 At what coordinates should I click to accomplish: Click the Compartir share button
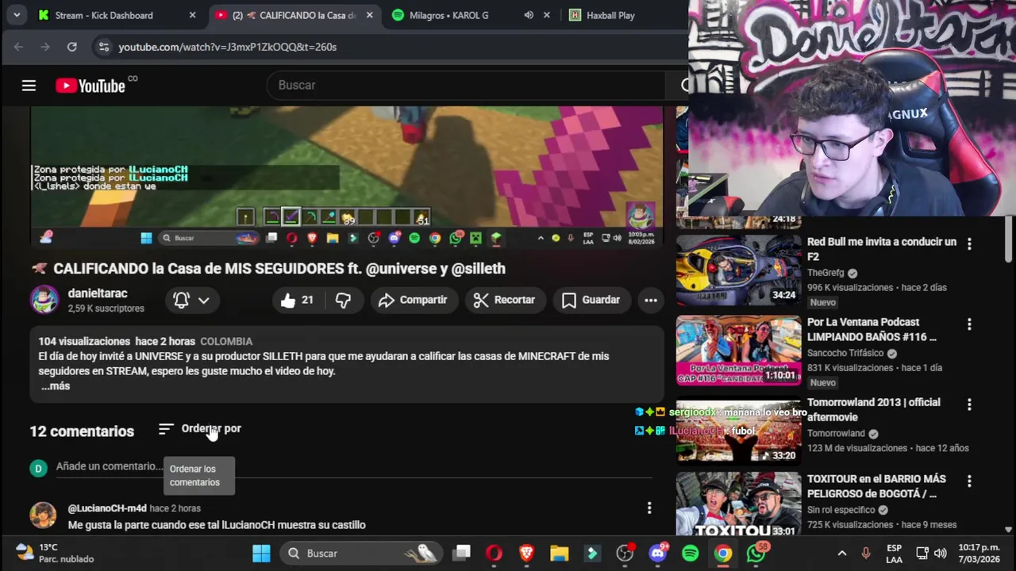[413, 300]
